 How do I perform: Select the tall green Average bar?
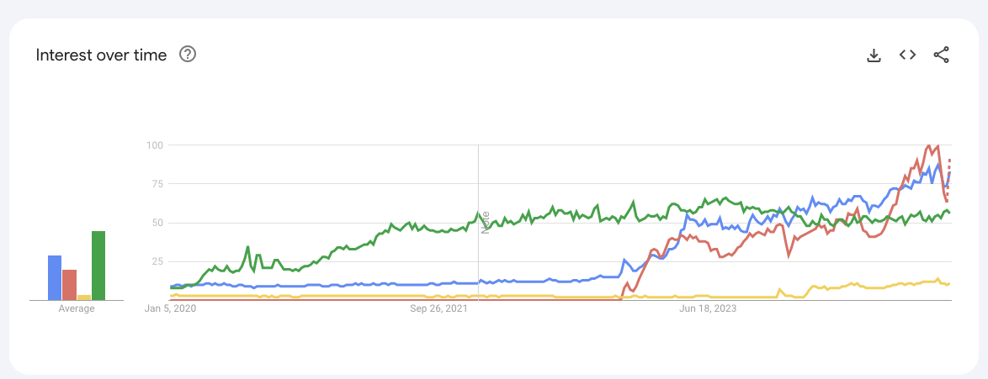[x=98, y=266]
